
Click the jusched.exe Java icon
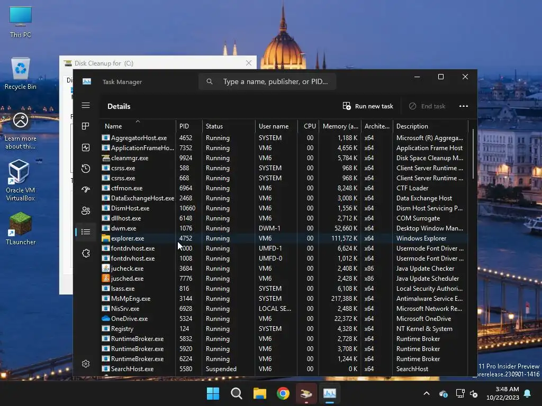(x=106, y=278)
